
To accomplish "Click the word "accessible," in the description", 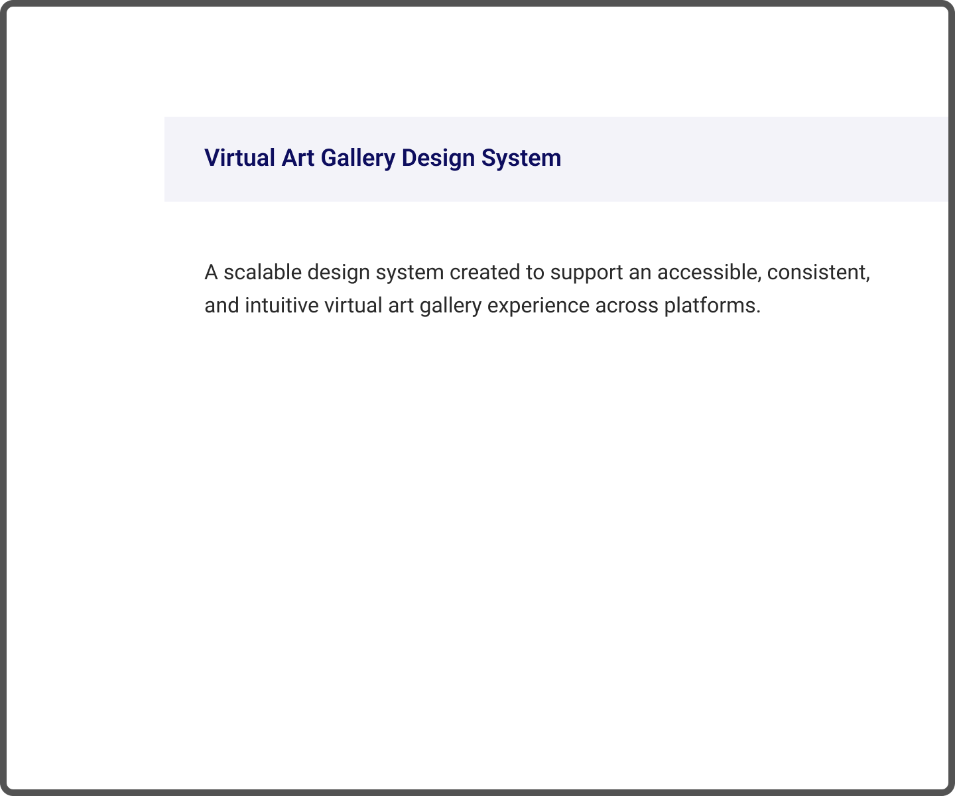I will click(x=709, y=273).
